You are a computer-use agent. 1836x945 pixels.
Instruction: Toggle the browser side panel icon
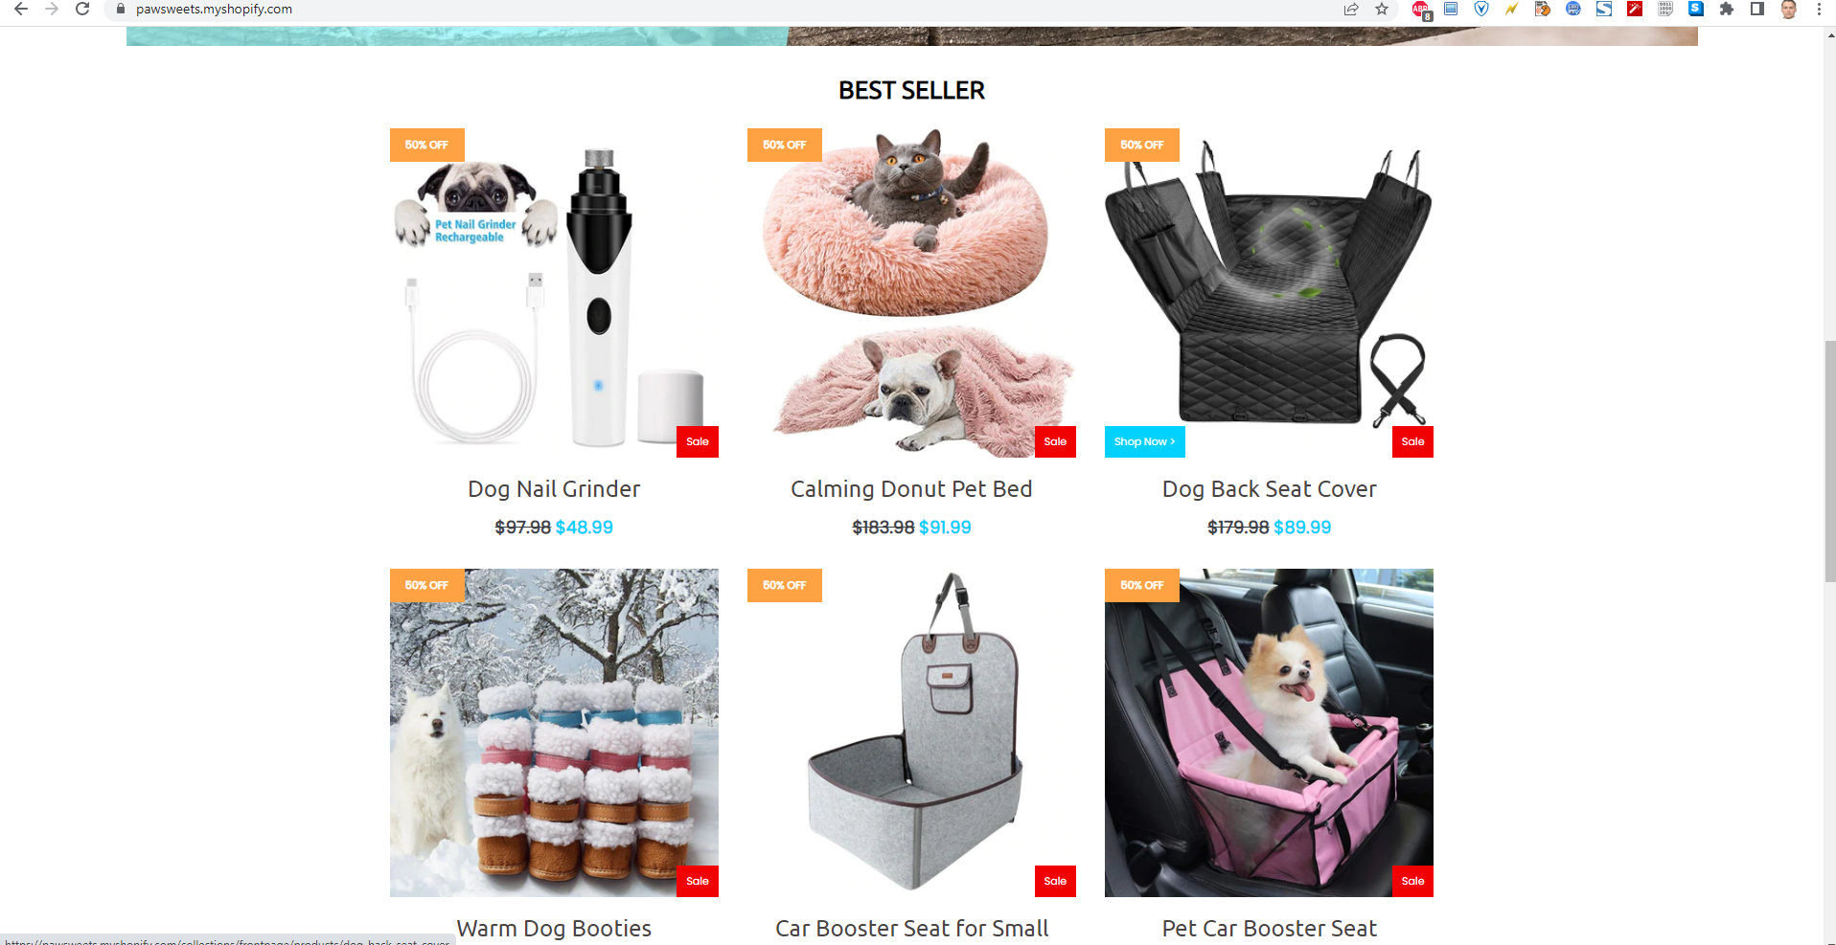[1757, 9]
